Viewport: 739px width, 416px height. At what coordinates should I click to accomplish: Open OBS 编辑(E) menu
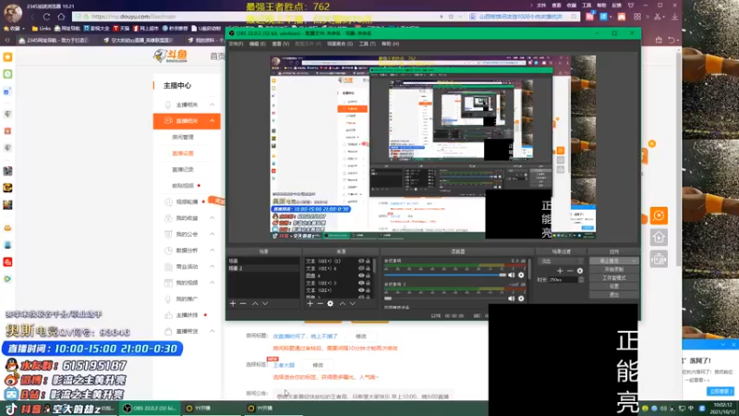pyautogui.click(x=258, y=43)
